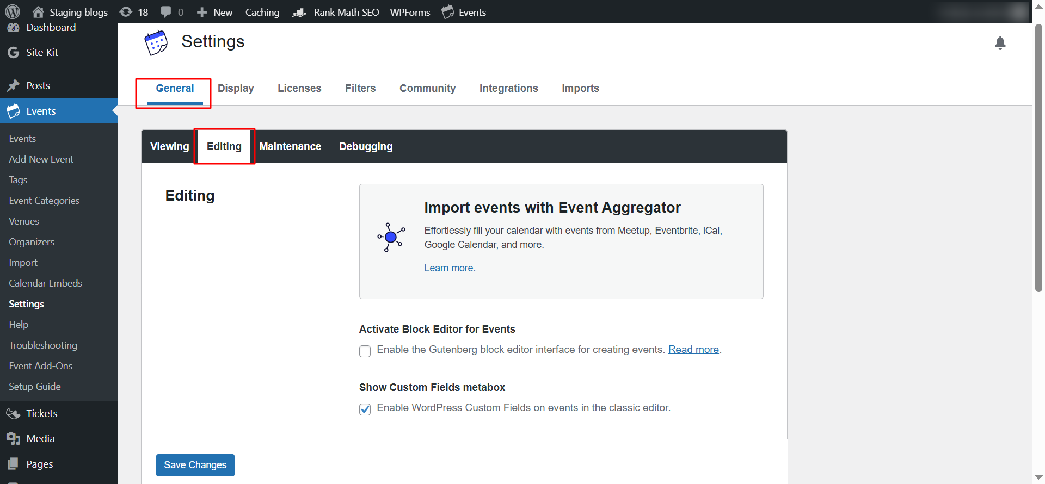Open Troubleshooting in Events submenu

click(x=43, y=345)
